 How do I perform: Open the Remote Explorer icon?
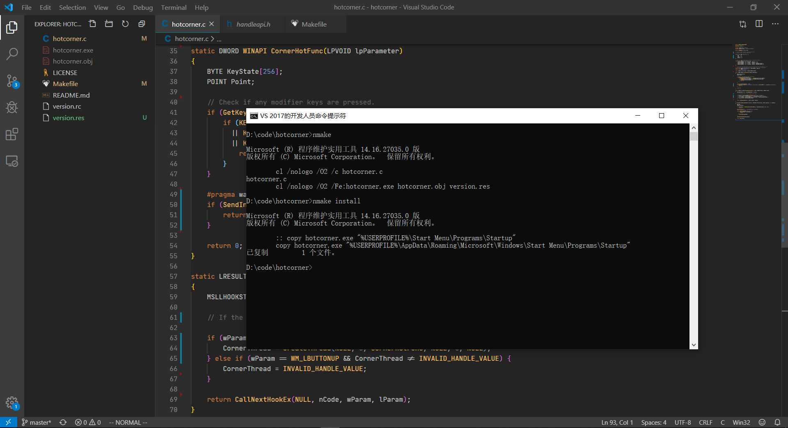point(12,161)
